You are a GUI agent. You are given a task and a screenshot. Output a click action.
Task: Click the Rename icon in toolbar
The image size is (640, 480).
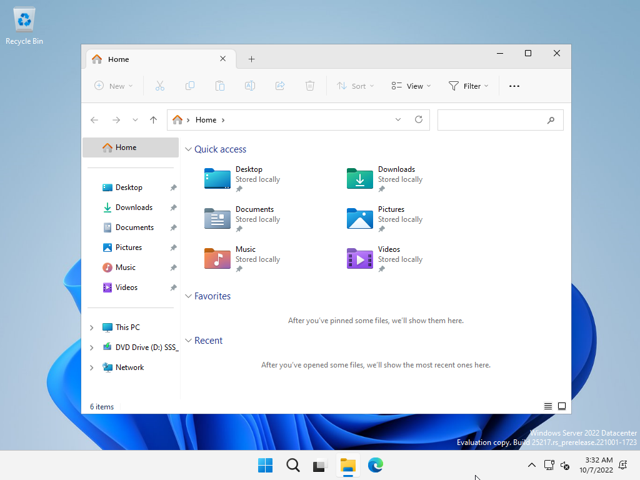coord(250,86)
